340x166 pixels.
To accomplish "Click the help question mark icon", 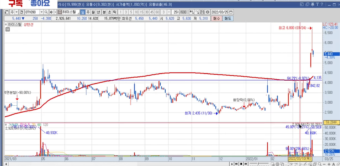I will [322, 4].
